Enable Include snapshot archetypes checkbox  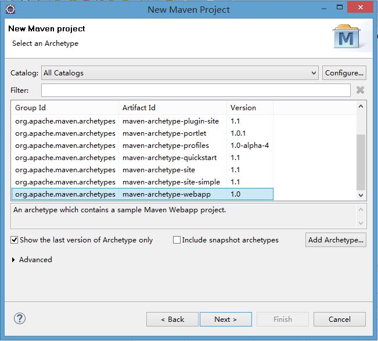(x=177, y=240)
